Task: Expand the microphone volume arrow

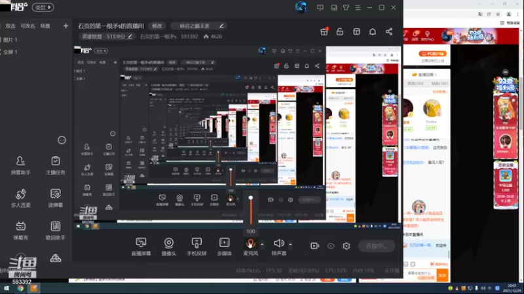Action: 262,244
